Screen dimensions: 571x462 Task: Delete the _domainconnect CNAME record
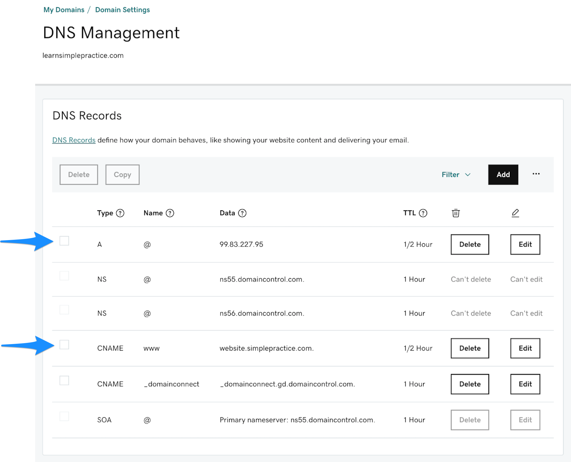point(470,384)
